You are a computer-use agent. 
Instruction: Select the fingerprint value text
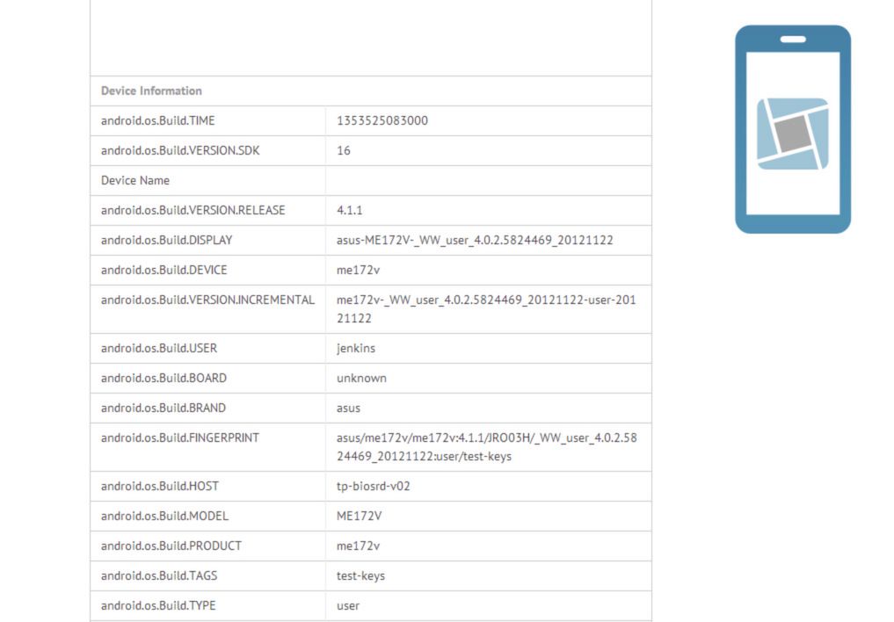click(x=486, y=447)
